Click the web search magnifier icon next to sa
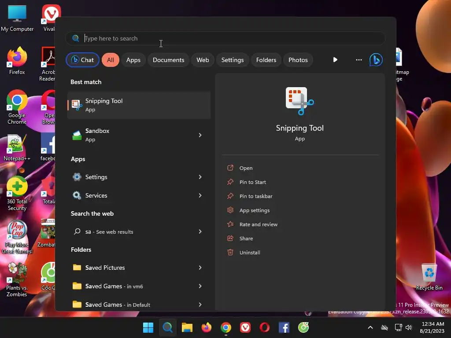 (77, 231)
